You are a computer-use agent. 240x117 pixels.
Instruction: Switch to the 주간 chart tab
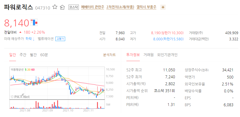click(x=23, y=55)
